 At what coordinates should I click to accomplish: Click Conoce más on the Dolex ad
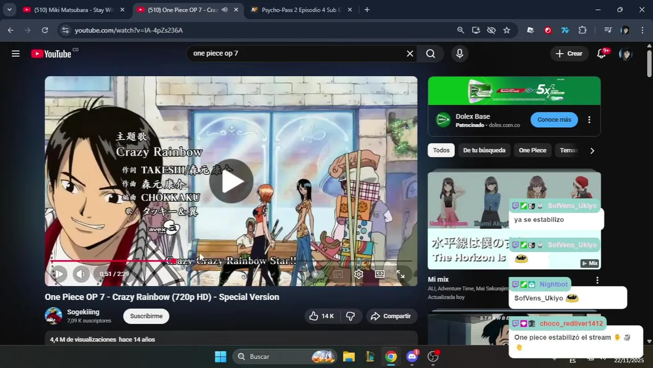554,120
